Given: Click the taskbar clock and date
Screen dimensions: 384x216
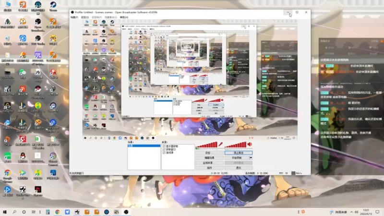Looking at the screenshot, I should 366,212.
